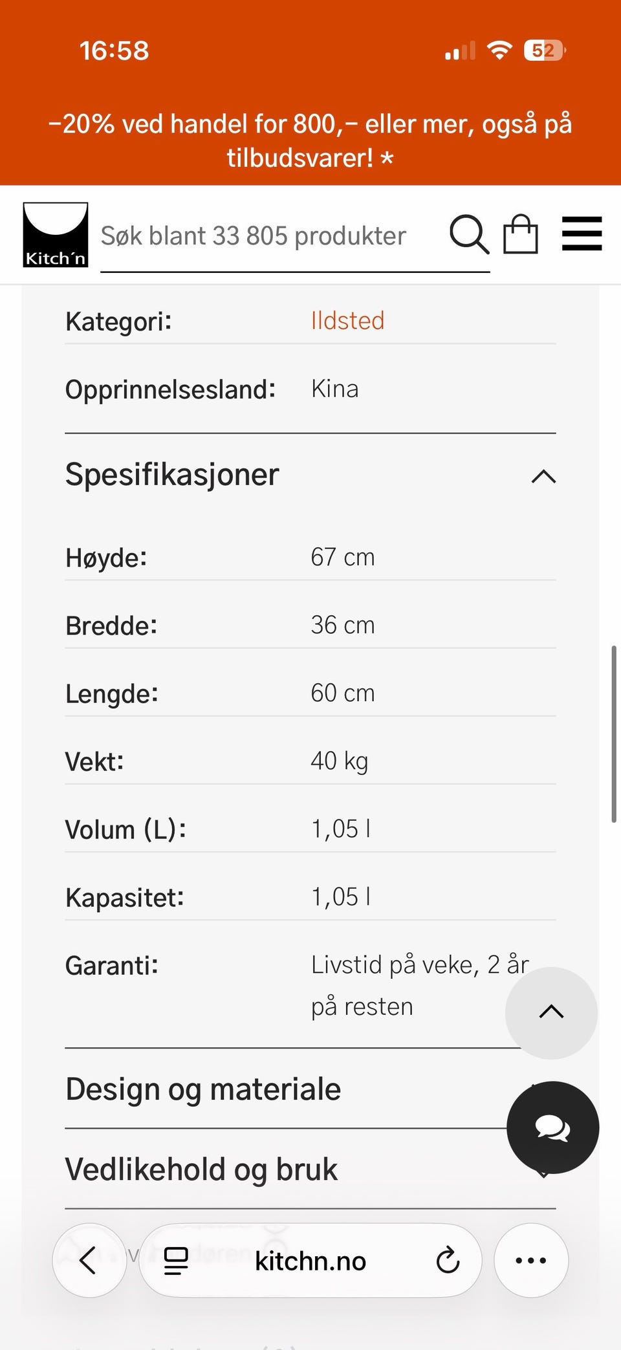Tap the kitchn.no address bar
This screenshot has height=1350, width=621.
coord(310,1260)
